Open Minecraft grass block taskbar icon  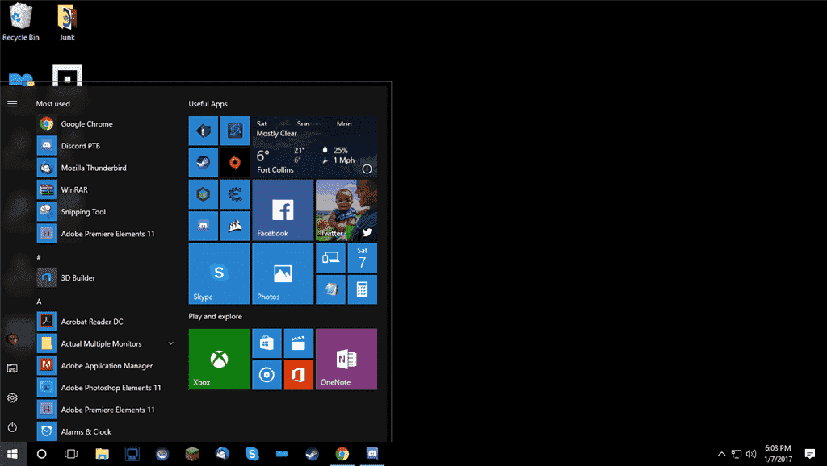tap(192, 454)
